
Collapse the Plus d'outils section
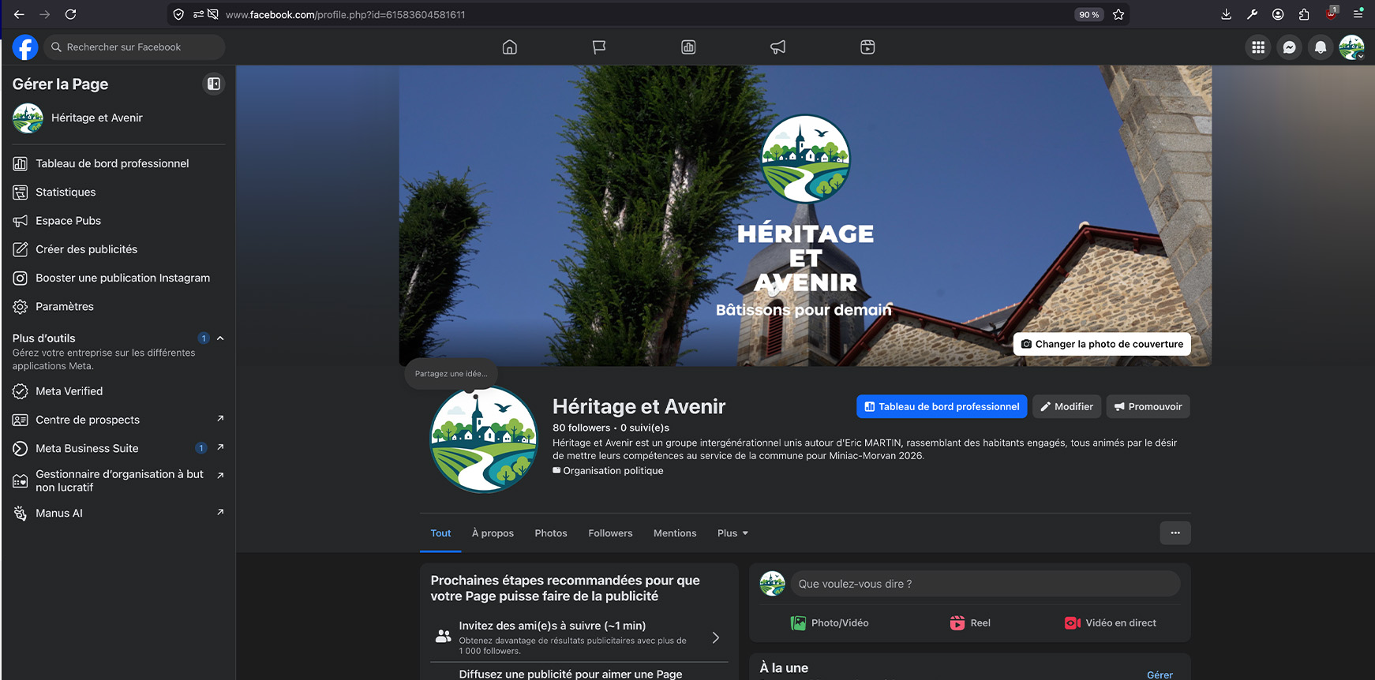(x=220, y=338)
